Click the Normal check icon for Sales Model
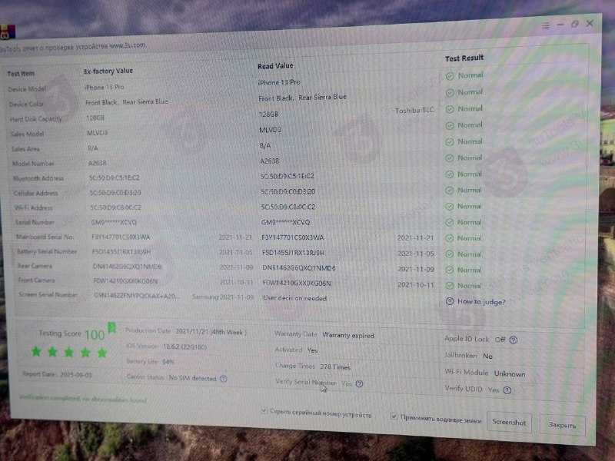The height and width of the screenshot is (461, 615). pyautogui.click(x=450, y=126)
